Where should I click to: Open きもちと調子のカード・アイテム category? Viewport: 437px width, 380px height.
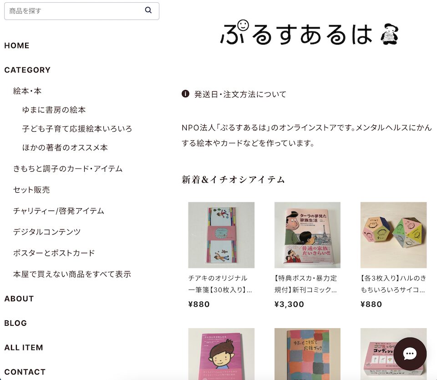tap(68, 169)
